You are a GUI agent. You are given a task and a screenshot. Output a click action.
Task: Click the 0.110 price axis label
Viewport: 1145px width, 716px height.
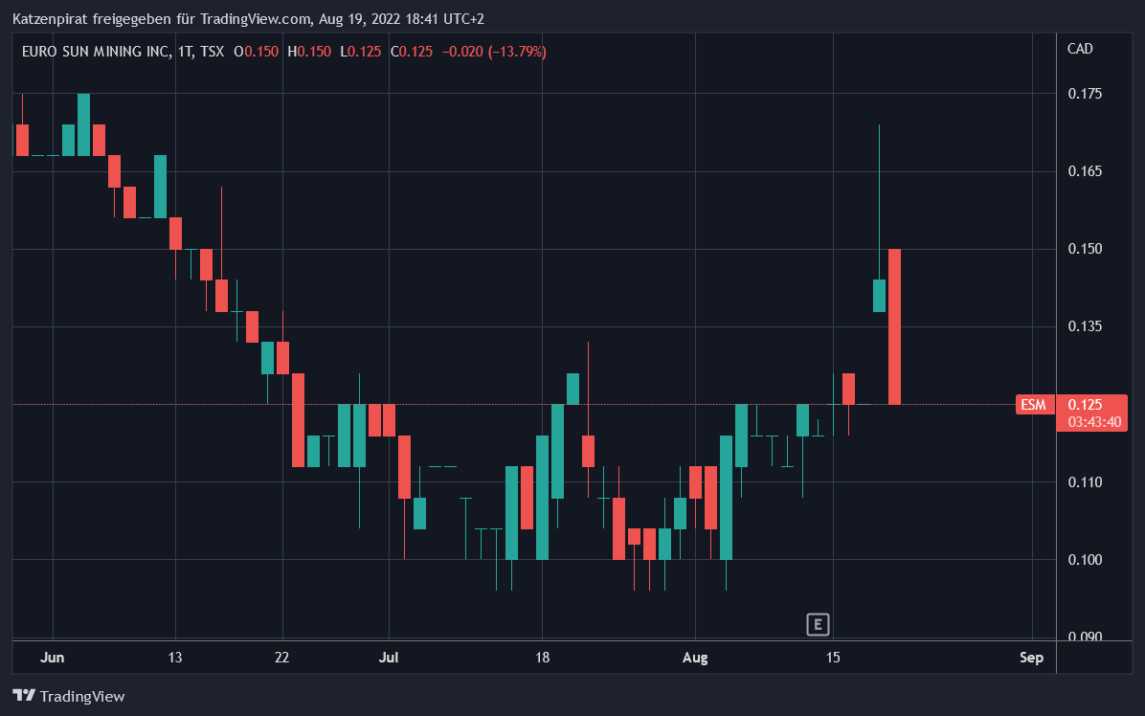pos(1085,482)
